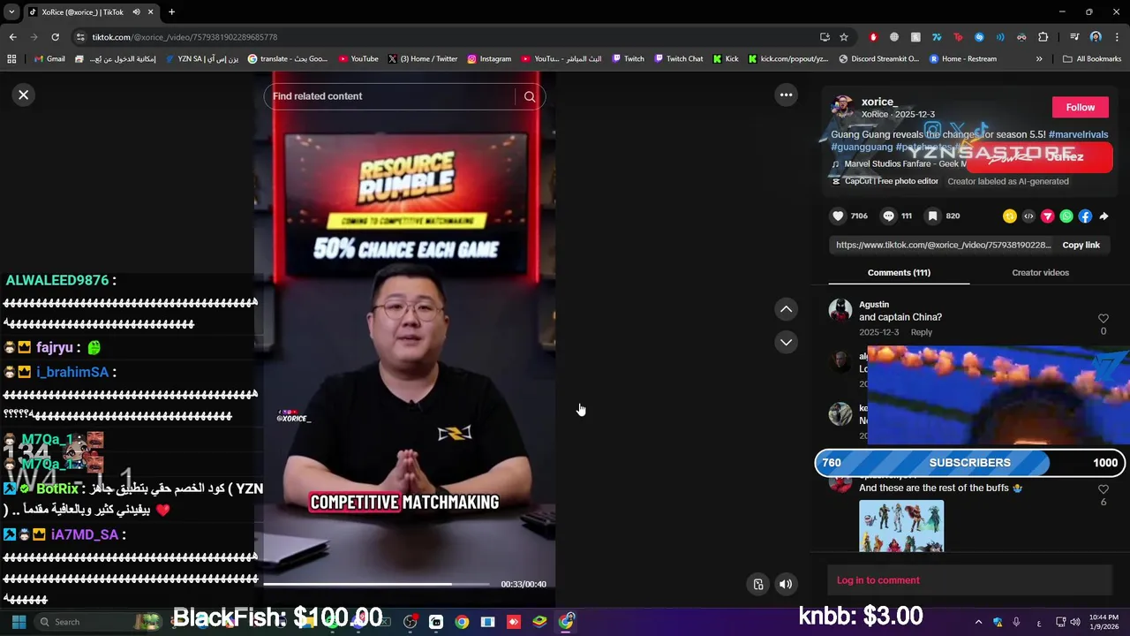
Task: Seek in the video progress bar
Action: (377, 584)
